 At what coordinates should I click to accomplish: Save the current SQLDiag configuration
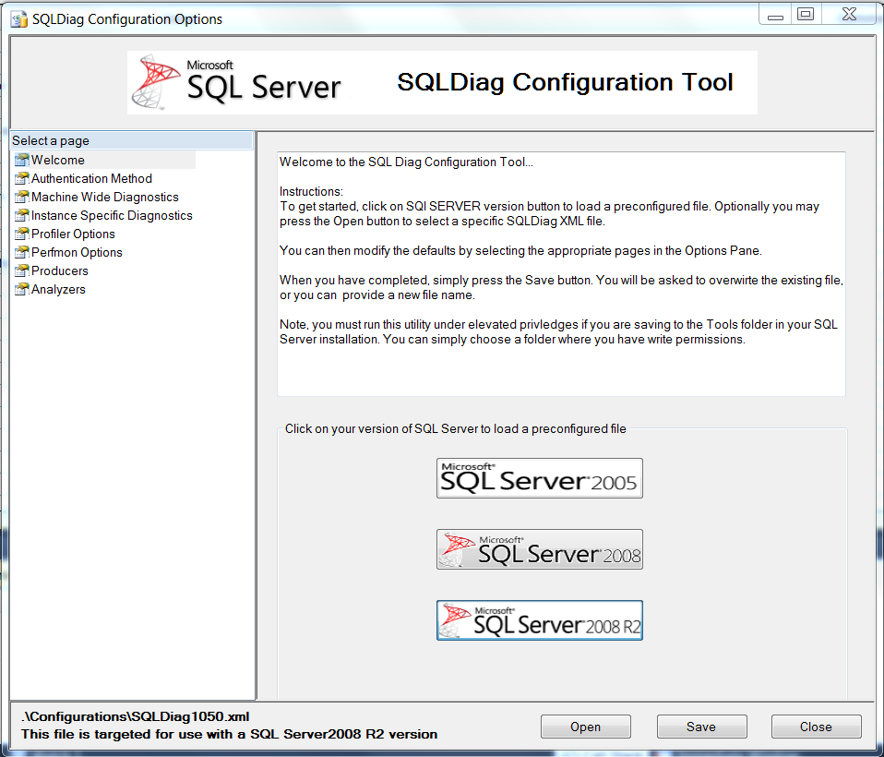click(701, 727)
